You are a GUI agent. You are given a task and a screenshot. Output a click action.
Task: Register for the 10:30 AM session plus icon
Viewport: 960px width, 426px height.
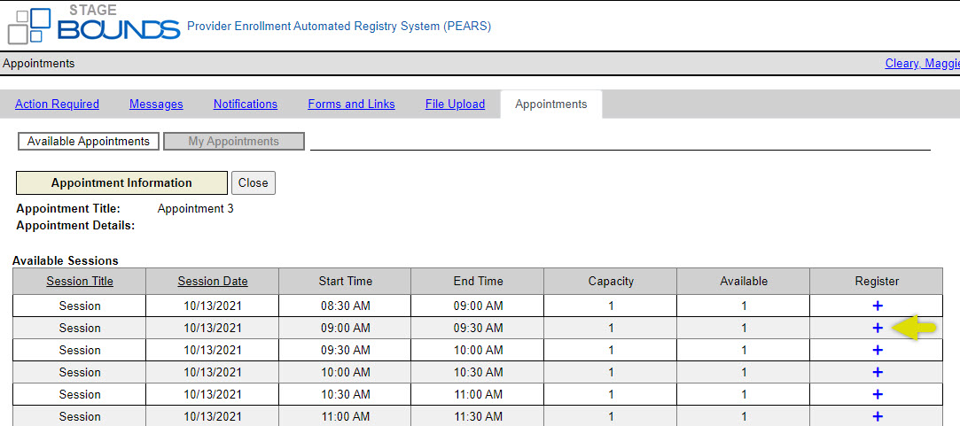877,394
